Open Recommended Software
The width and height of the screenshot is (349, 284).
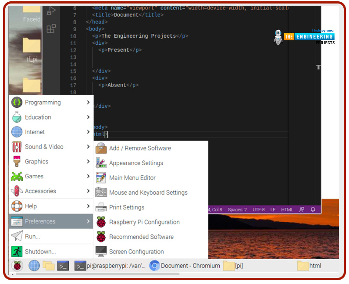[151, 237]
